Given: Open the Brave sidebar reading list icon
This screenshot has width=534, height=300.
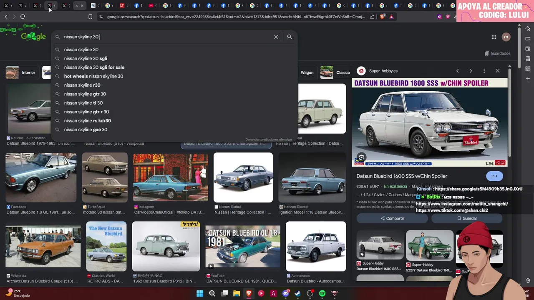Looking at the screenshot, I should coord(528,68).
